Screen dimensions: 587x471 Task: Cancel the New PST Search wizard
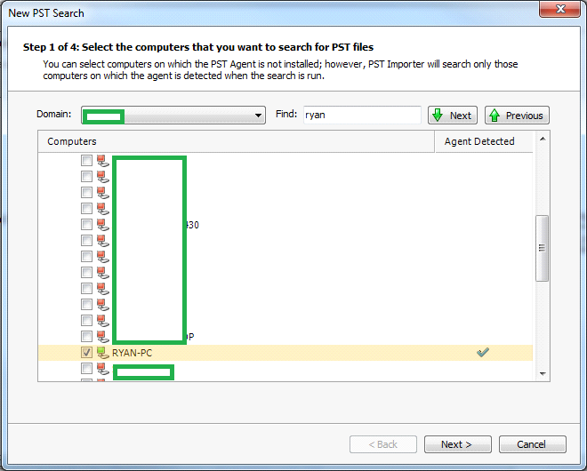pyautogui.click(x=532, y=444)
